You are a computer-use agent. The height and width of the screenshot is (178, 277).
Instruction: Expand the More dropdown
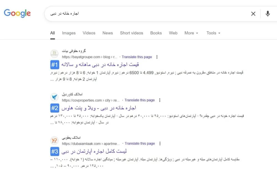click(x=191, y=33)
